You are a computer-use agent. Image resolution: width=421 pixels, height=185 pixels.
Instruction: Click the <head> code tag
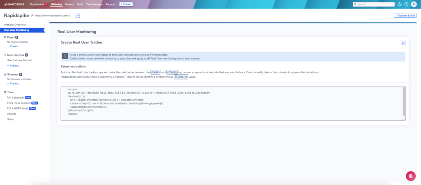coord(155,72)
